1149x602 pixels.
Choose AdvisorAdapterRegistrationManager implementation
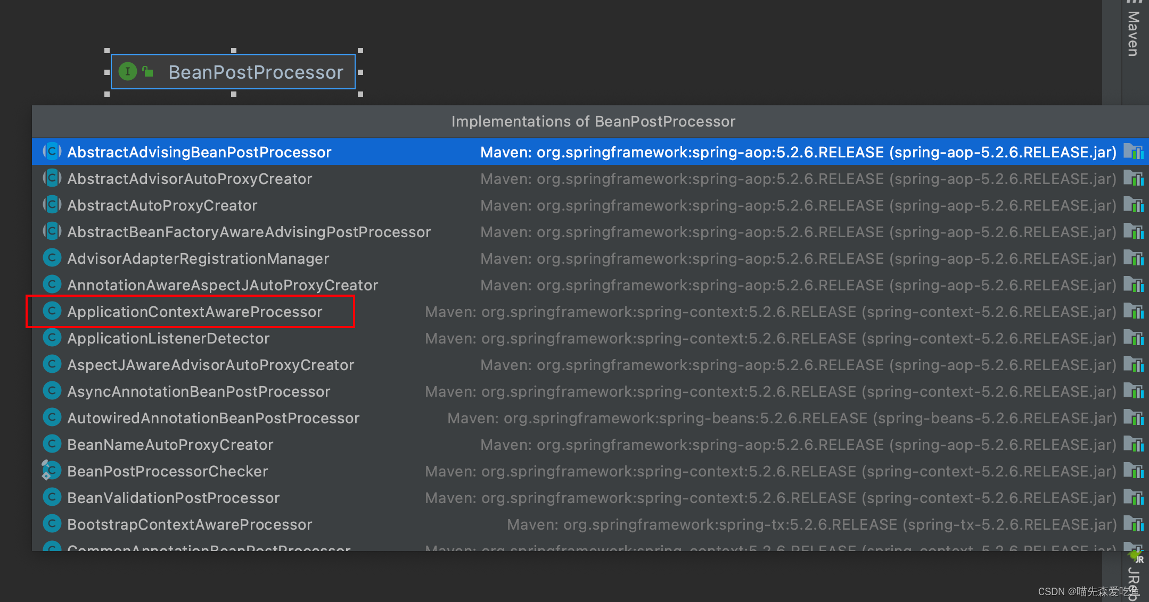198,258
